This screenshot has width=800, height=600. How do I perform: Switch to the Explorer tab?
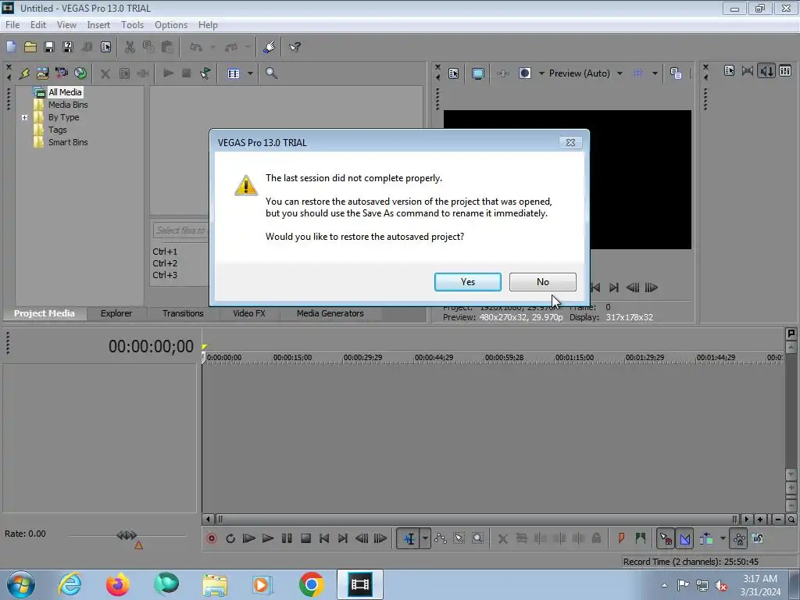click(x=116, y=313)
